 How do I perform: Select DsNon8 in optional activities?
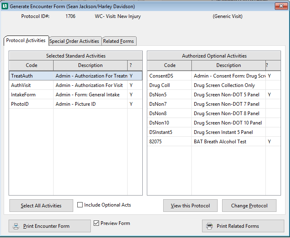coord(158,113)
